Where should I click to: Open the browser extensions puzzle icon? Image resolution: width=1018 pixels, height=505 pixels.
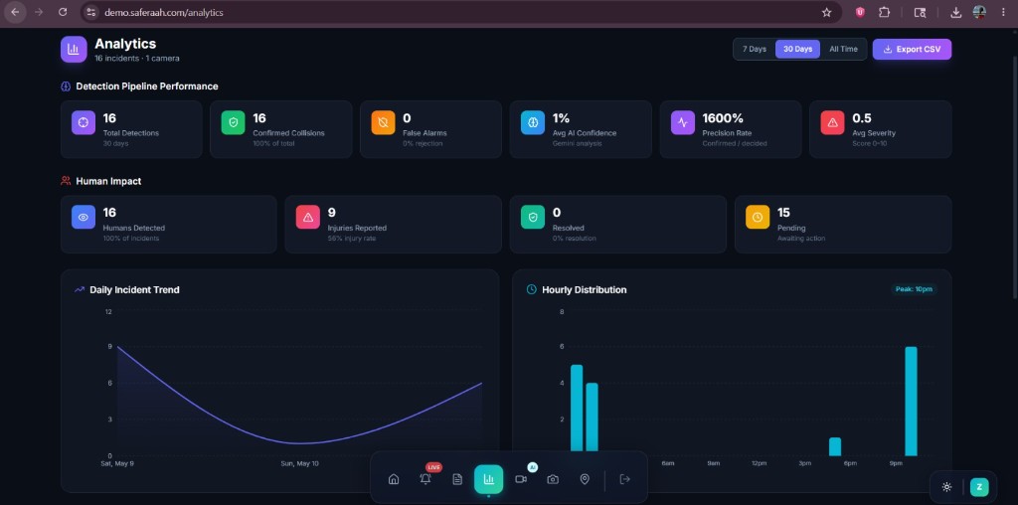884,12
